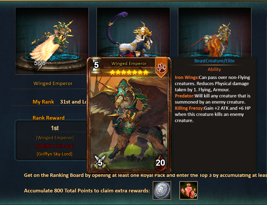Click the blood drop health icon
267x205 pixels.
click(x=160, y=163)
